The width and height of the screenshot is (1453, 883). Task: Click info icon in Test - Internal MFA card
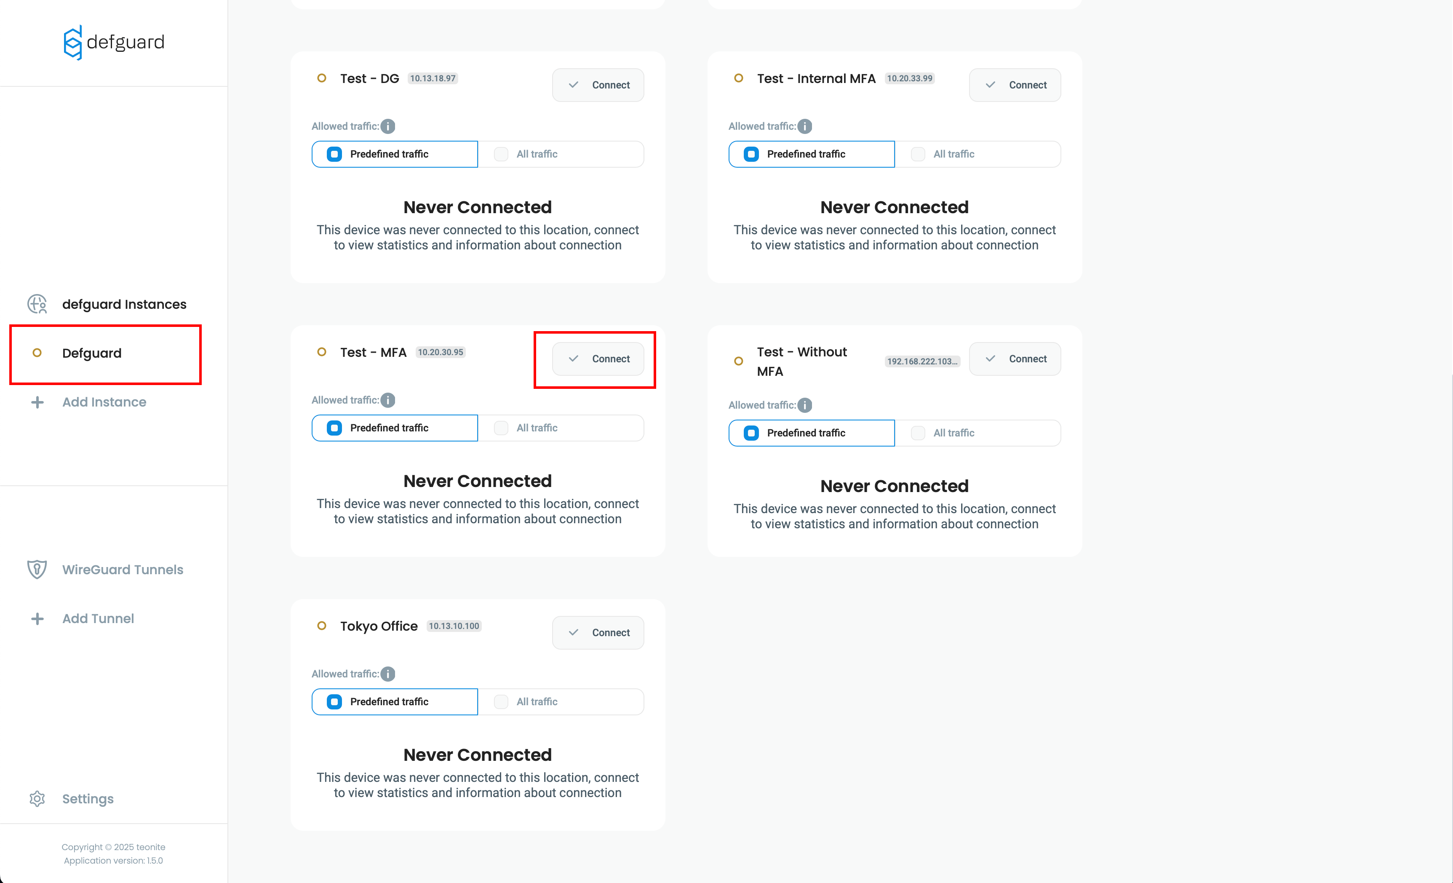805,126
